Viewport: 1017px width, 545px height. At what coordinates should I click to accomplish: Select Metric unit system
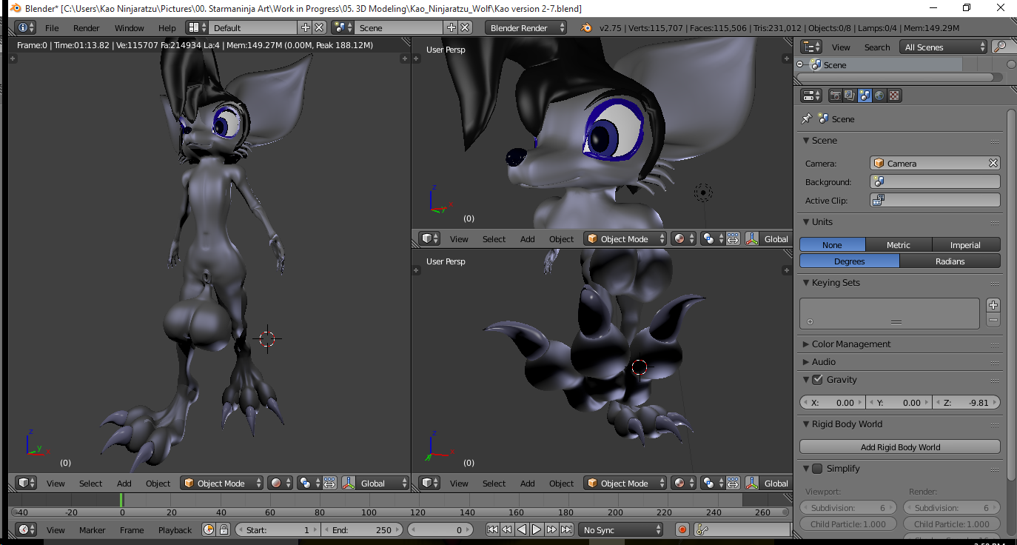[x=899, y=244]
